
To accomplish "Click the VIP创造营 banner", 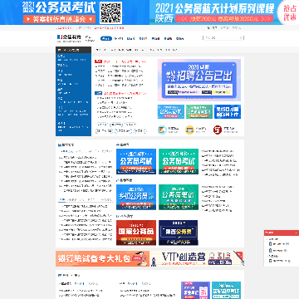I will point(197,258).
